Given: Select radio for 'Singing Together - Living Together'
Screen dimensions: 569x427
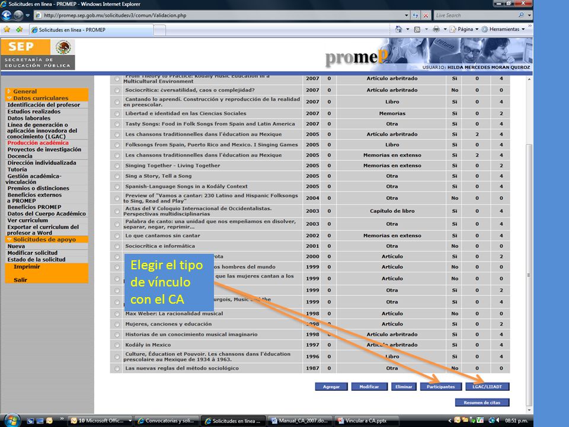Looking at the screenshot, I should (117, 166).
